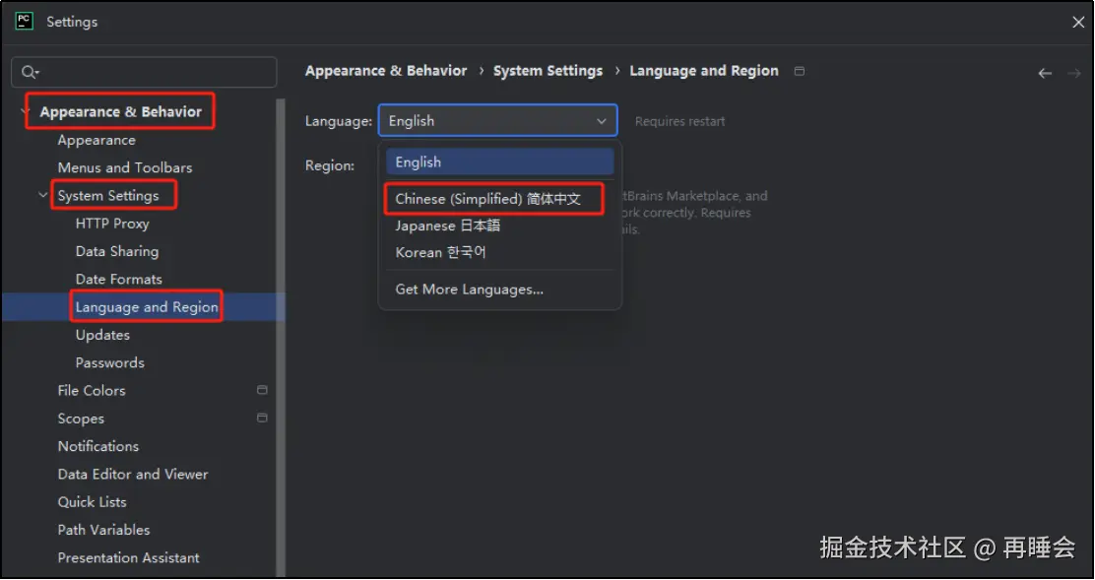Image resolution: width=1095 pixels, height=580 pixels.
Task: Open Menus and Toolbars settings
Action: coord(125,167)
